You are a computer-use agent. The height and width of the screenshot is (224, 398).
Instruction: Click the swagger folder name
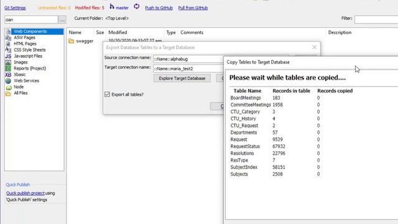(85, 41)
